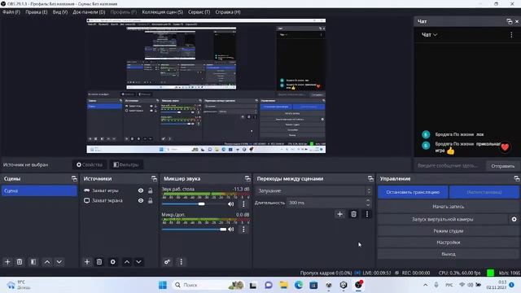This screenshot has height=293, width=521.
Task: Move scene down with arrow icon
Action: pos(59,262)
